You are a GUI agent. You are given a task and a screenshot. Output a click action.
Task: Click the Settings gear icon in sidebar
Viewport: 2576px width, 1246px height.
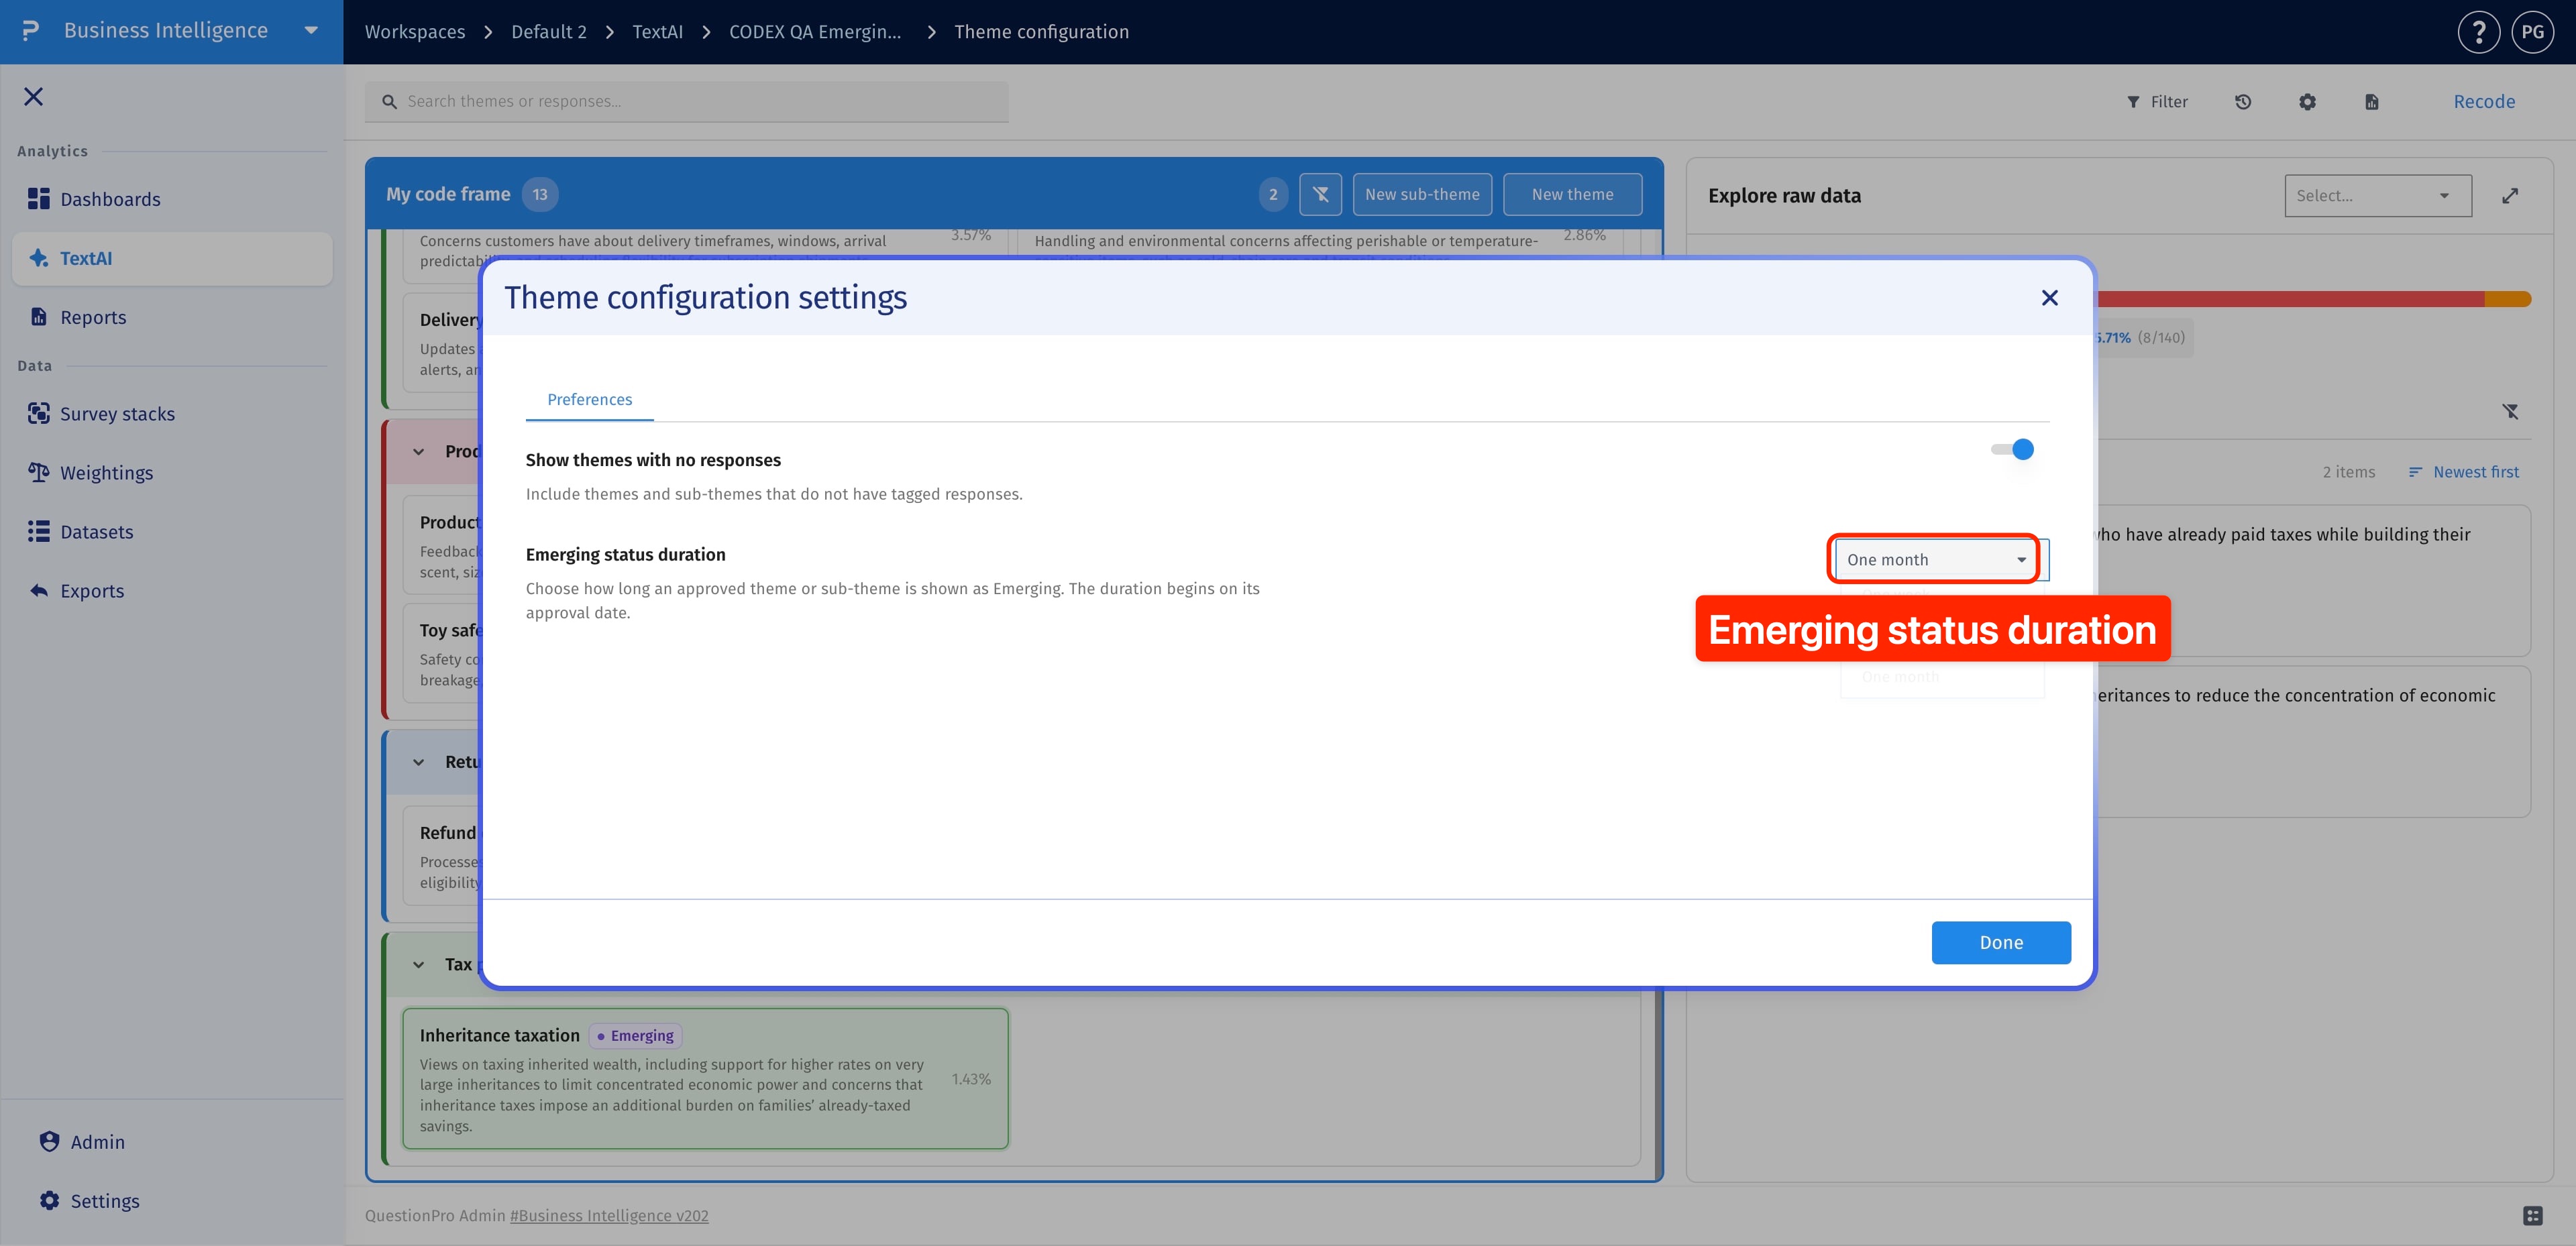coord(49,1201)
